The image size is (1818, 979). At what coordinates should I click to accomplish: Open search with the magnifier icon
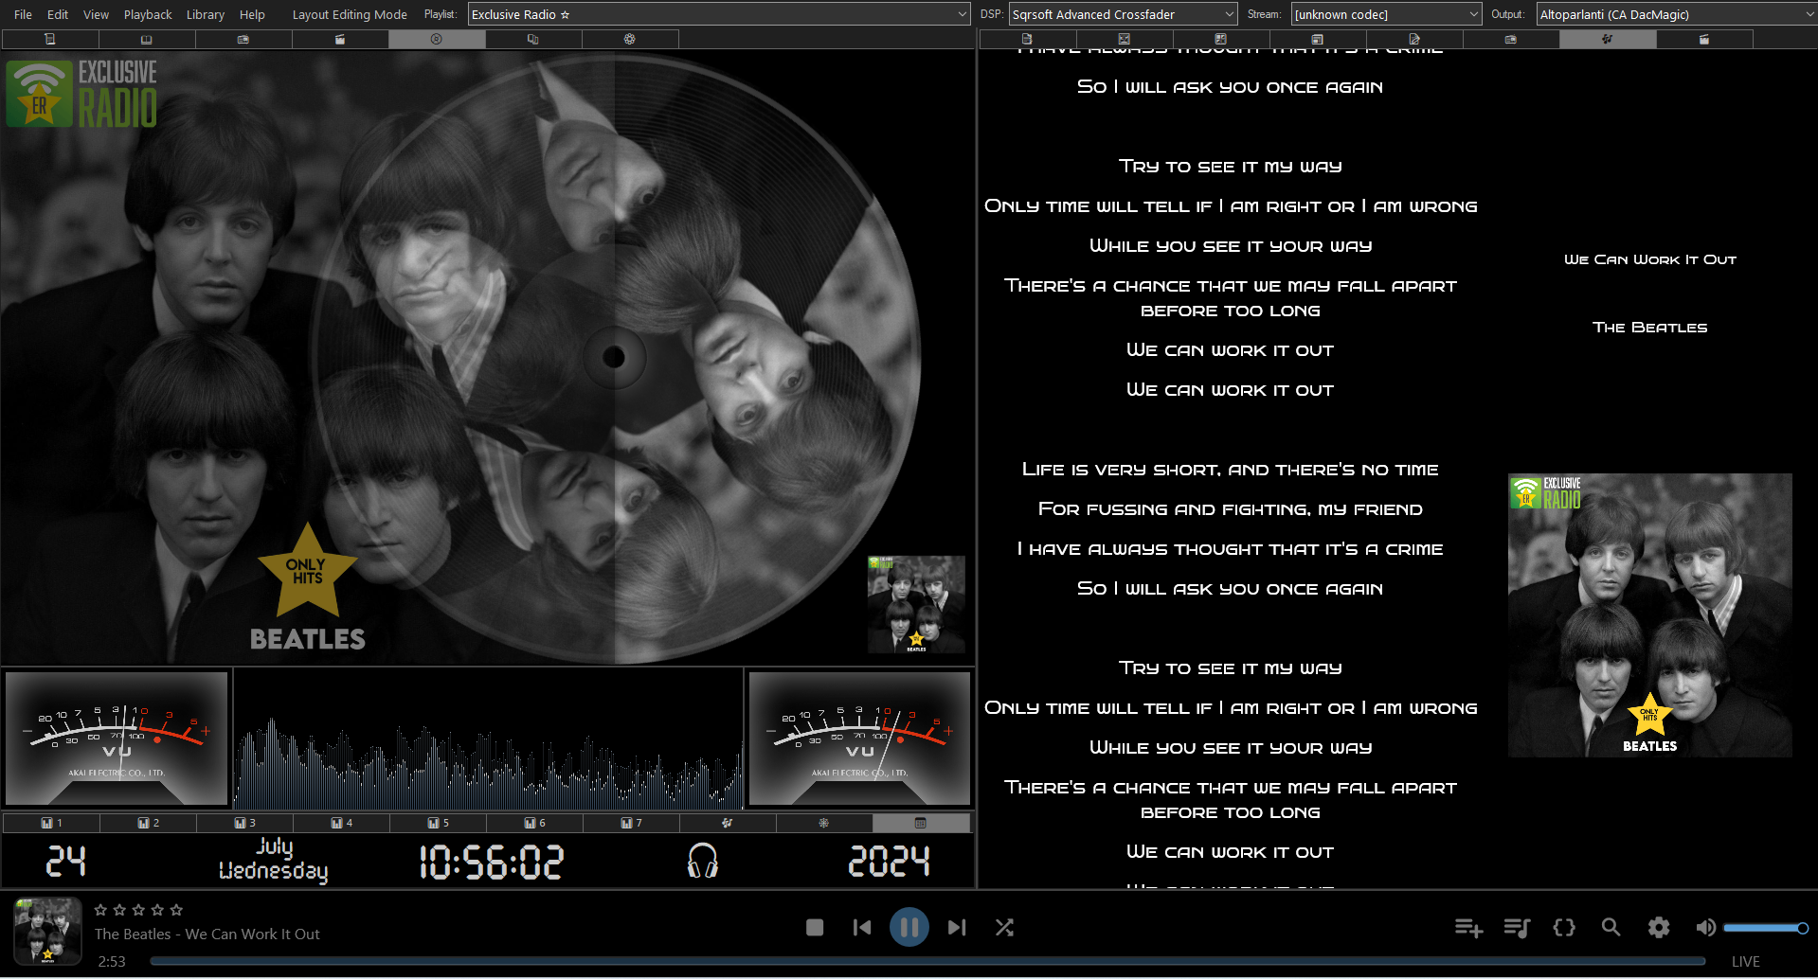pos(1611,928)
